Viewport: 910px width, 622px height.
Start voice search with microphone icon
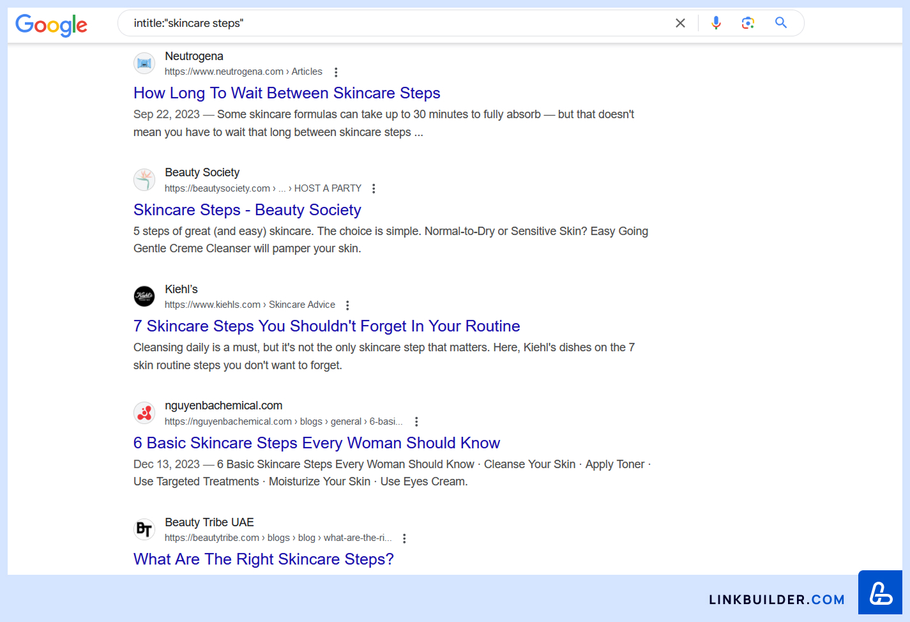click(716, 23)
